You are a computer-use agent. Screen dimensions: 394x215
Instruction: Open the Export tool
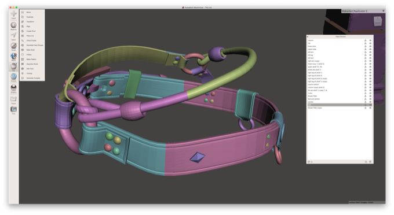[13, 100]
